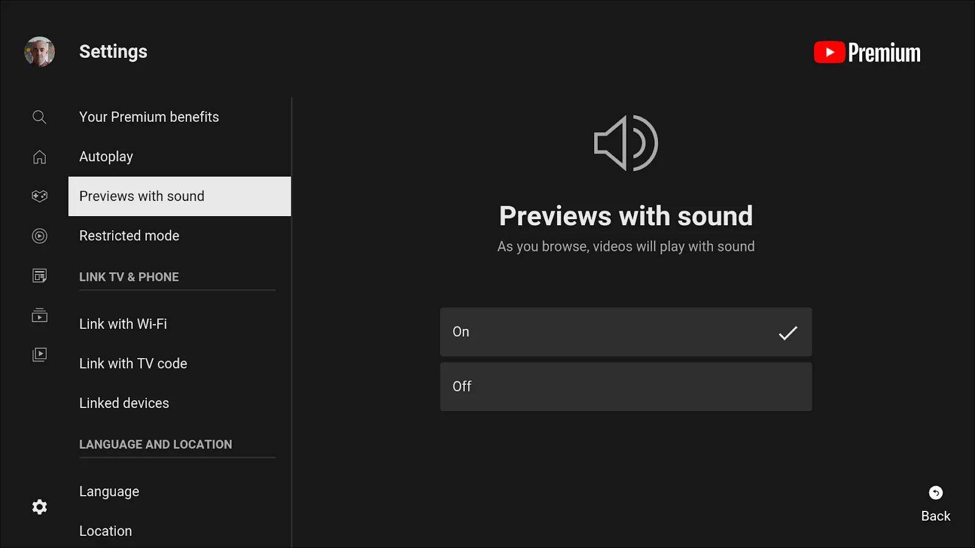
Task: Select the Autoplay settings item
Action: click(107, 156)
